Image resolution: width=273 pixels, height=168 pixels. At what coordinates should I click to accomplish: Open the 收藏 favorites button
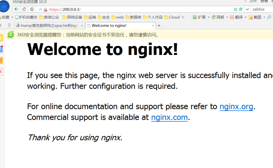click(x=5, y=17)
